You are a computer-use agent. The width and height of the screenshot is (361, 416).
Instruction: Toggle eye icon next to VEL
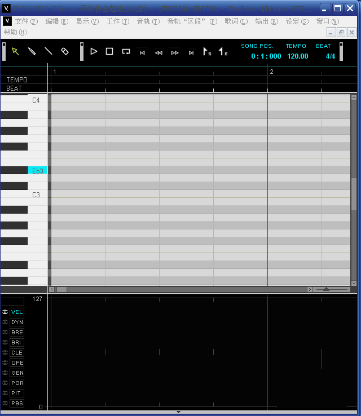coord(5,312)
